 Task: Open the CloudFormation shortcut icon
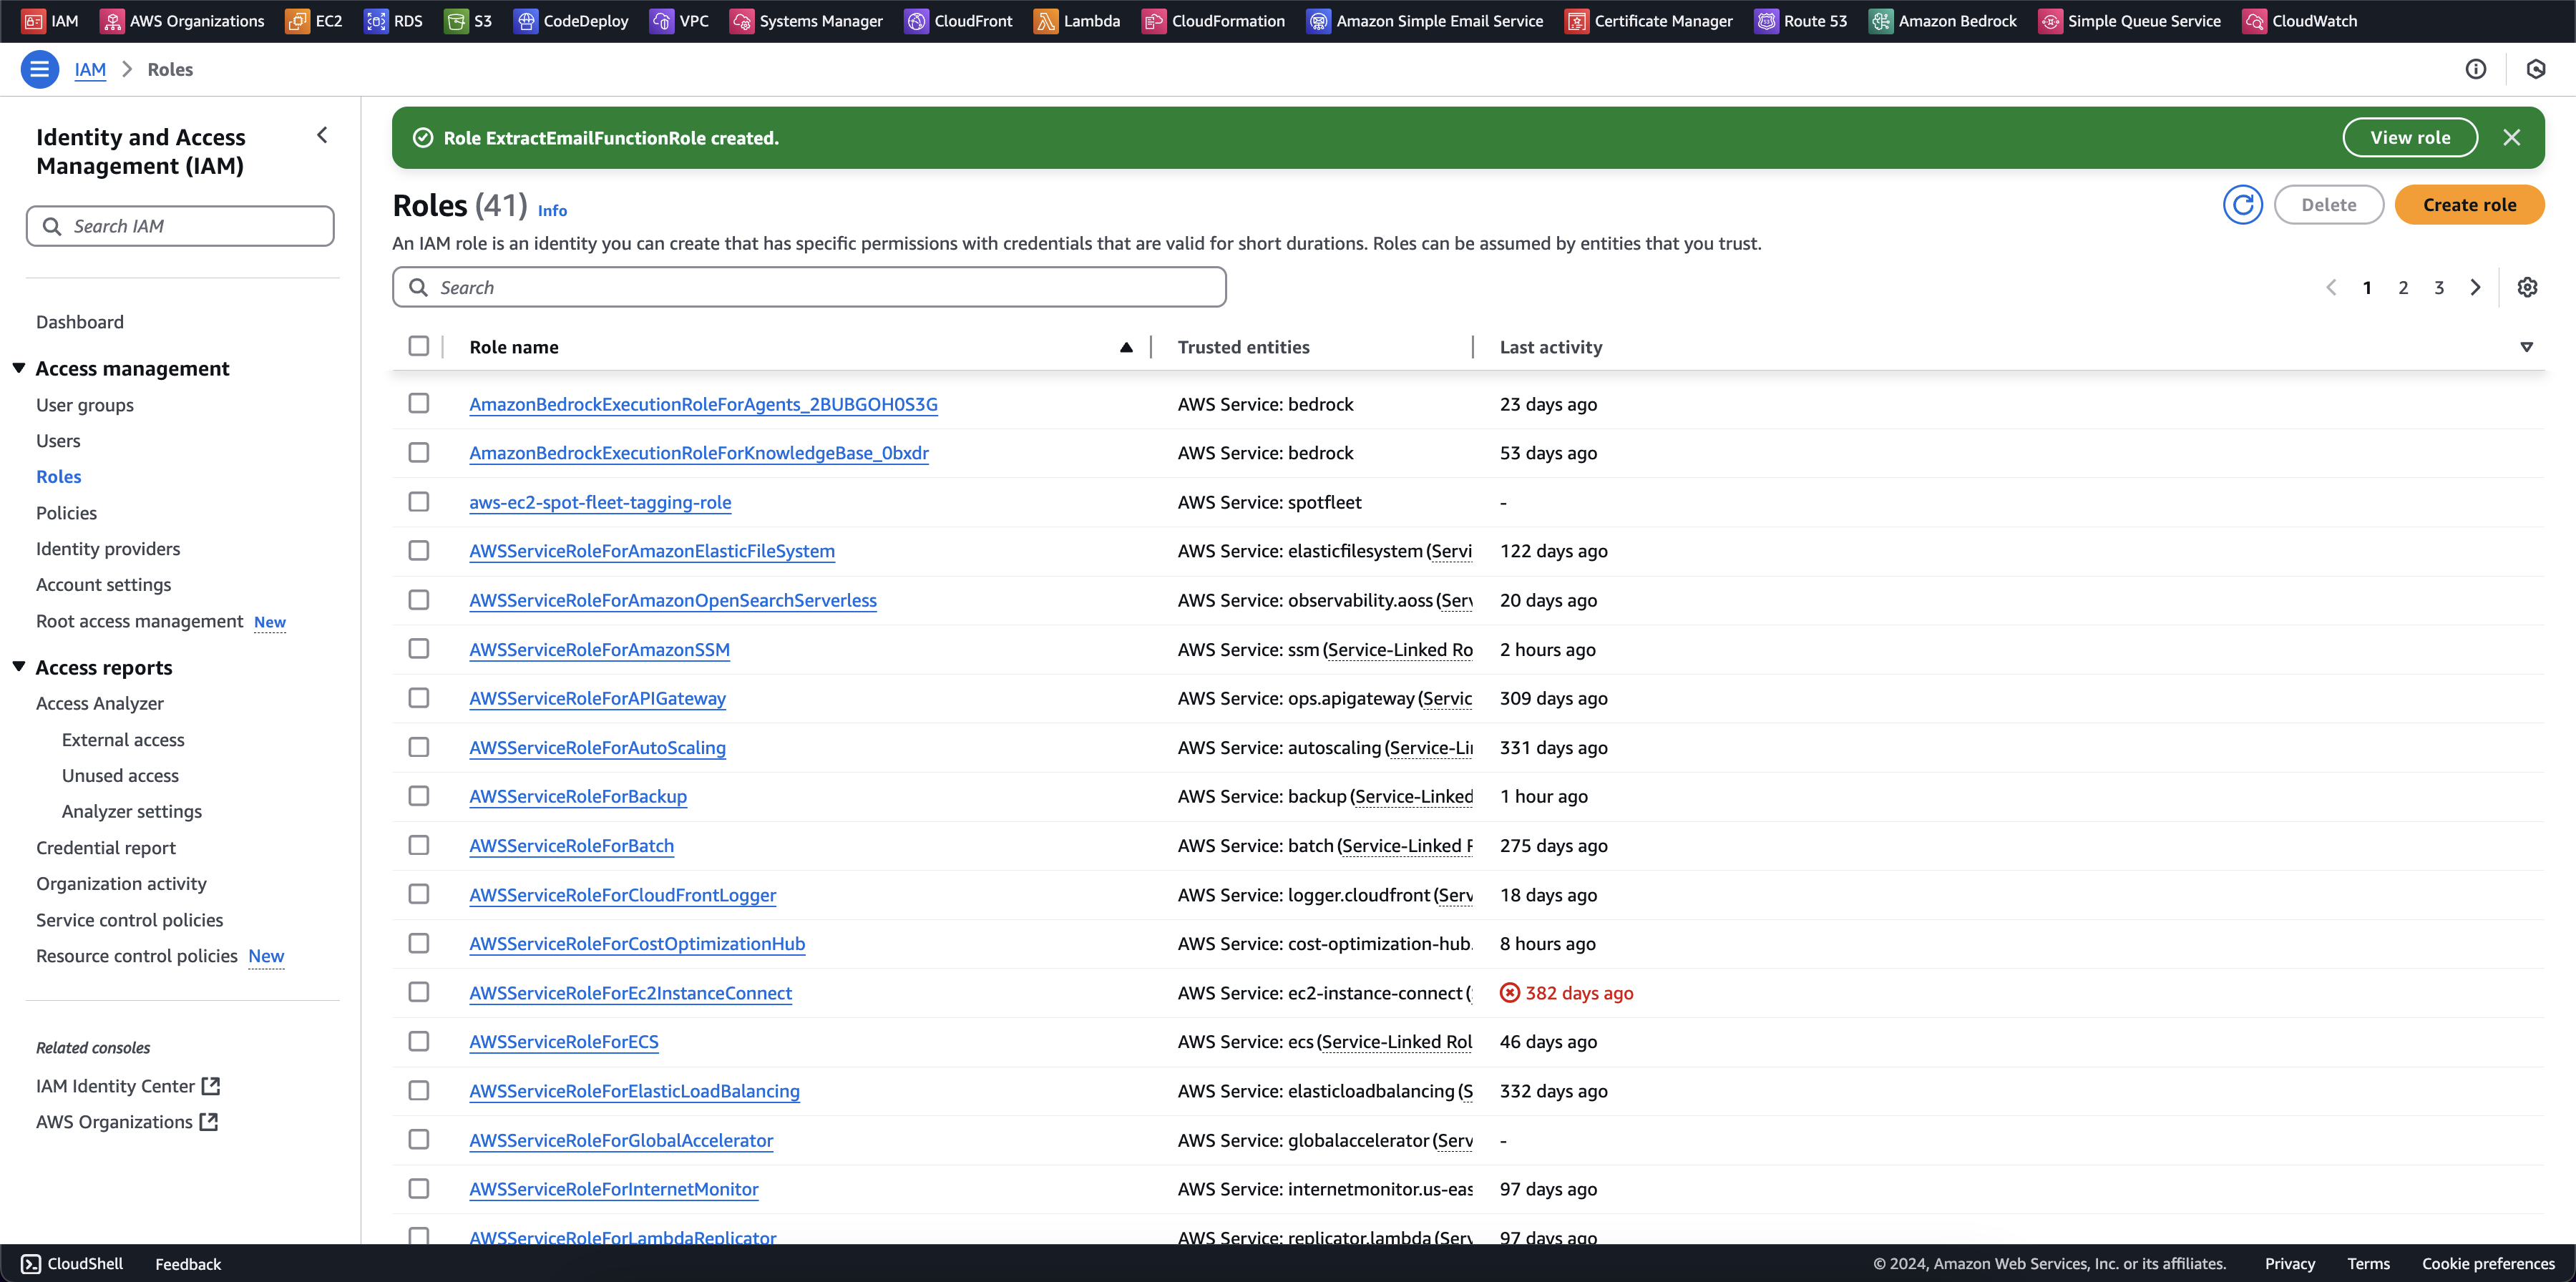coord(1153,21)
